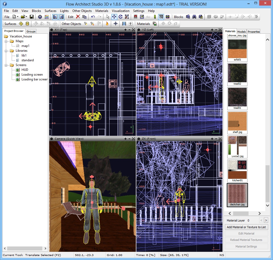This screenshot has width=273, height=260.
Task: Maximize the XY (Top) viewport
Action: click(133, 30)
